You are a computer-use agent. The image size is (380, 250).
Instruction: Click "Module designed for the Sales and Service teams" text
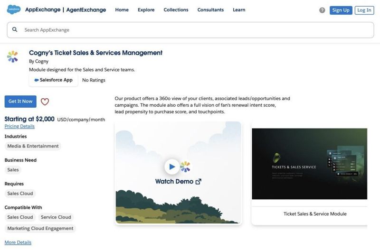(82, 70)
